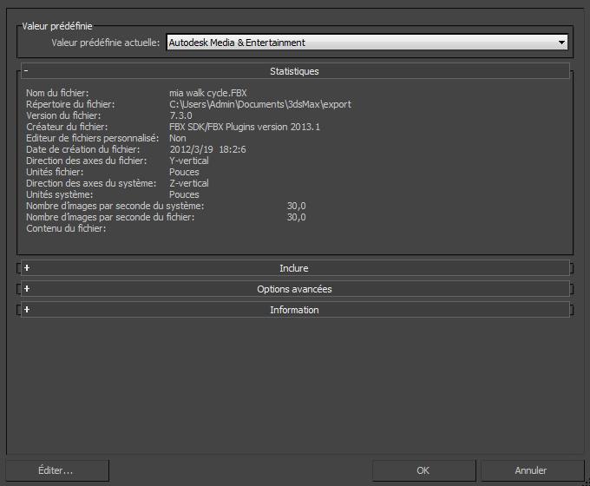
Task: Collapse the Statistiques rollout
Action: 295,71
